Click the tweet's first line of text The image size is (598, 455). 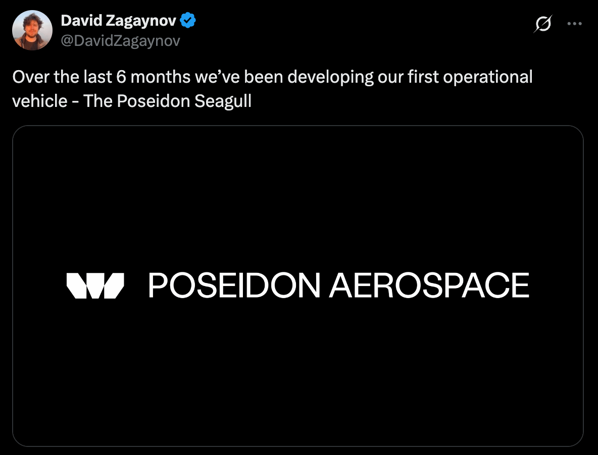point(272,77)
